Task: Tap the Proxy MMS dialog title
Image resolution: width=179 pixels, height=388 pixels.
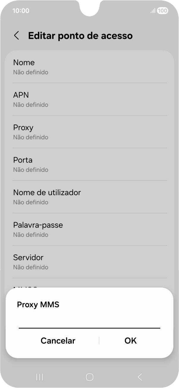Action: tap(38, 305)
